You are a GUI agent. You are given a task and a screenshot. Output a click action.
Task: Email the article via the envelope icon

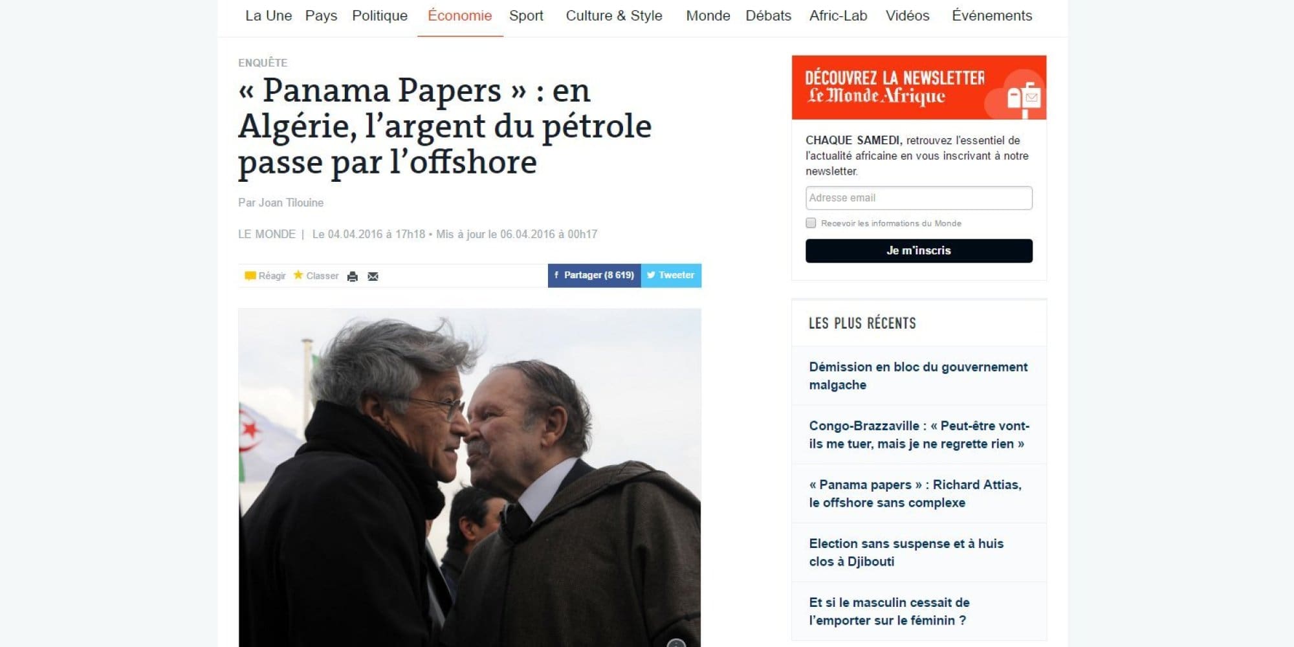[373, 276]
